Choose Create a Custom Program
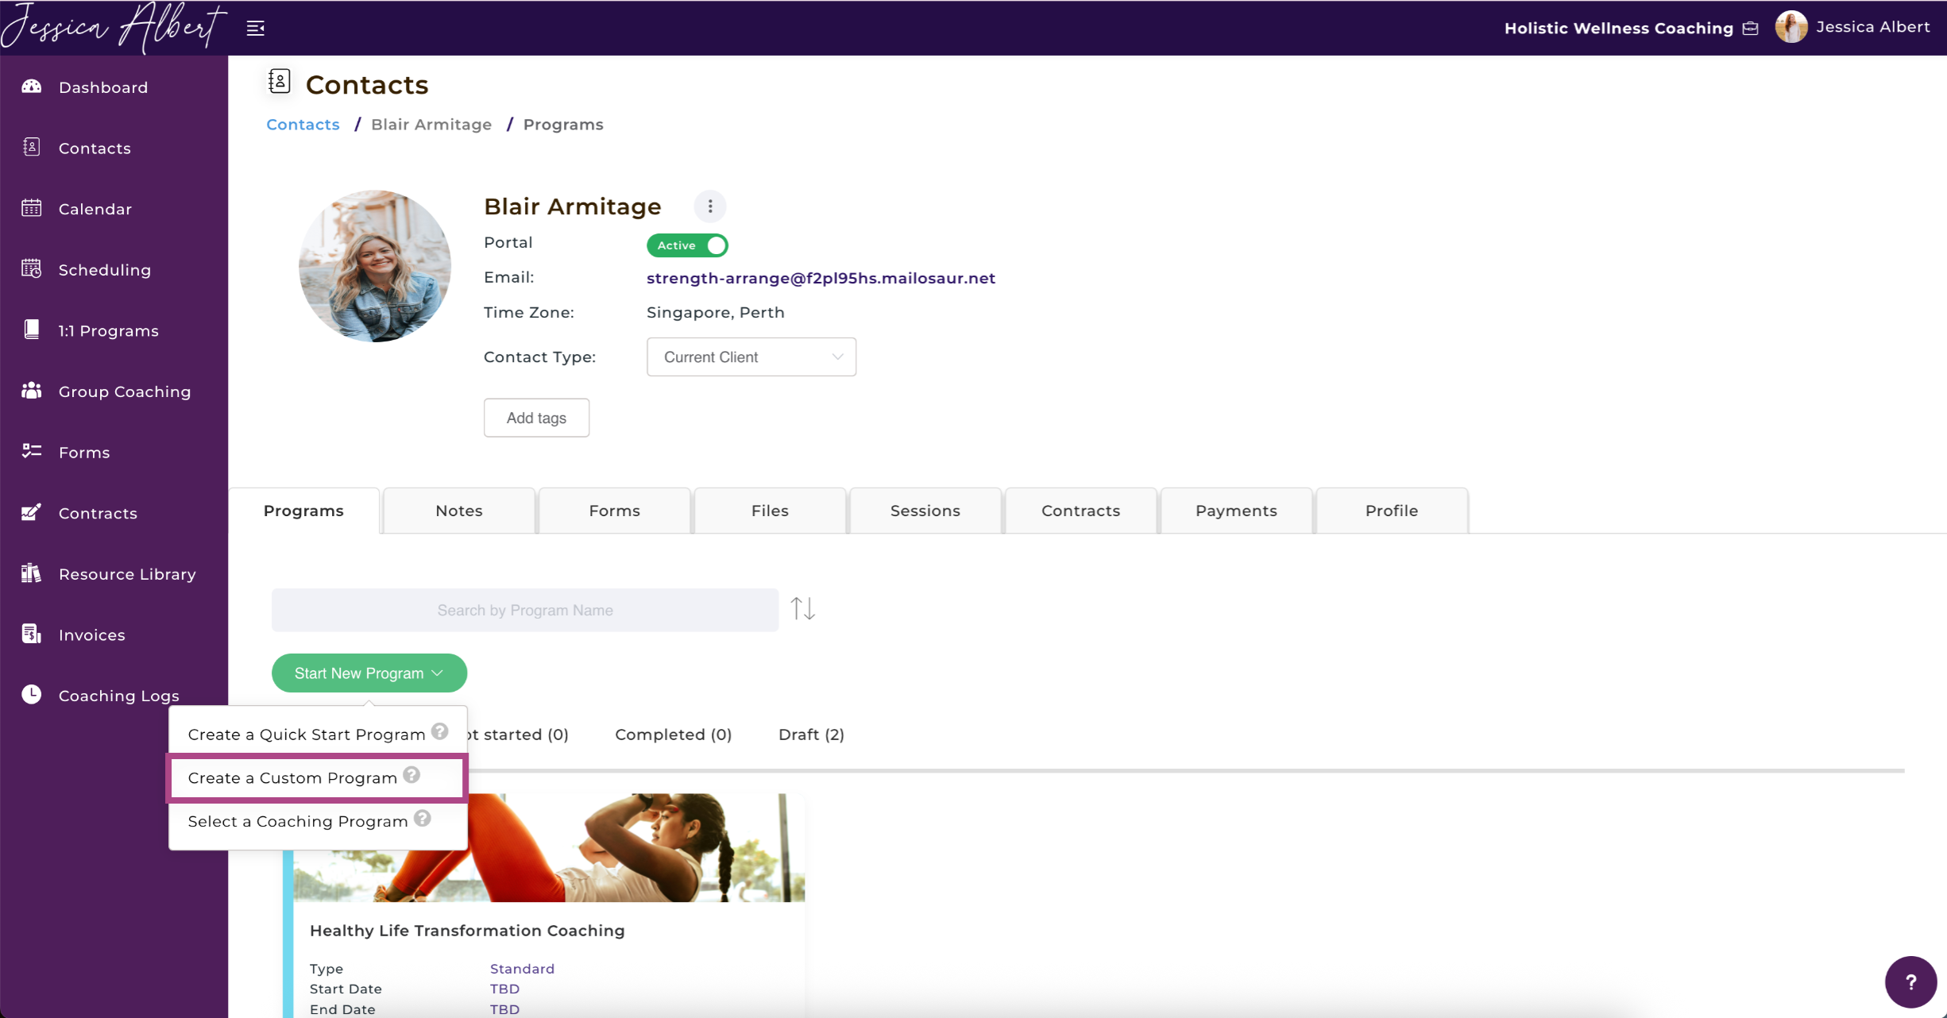The image size is (1947, 1018). coord(292,778)
